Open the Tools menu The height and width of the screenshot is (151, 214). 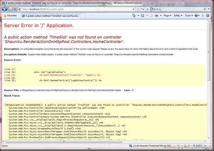pyautogui.click(x=189, y=16)
